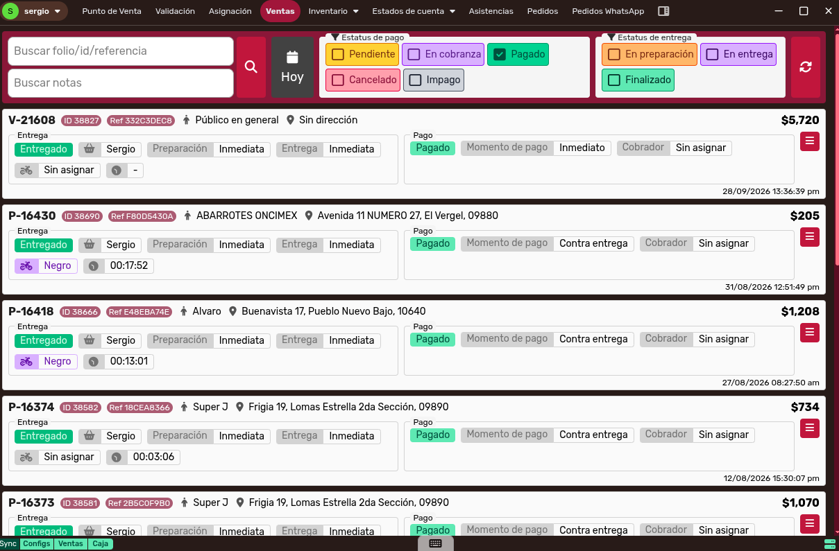The height and width of the screenshot is (551, 839).
Task: Click the timer icon beside 00:17:52
Action: pos(94,266)
